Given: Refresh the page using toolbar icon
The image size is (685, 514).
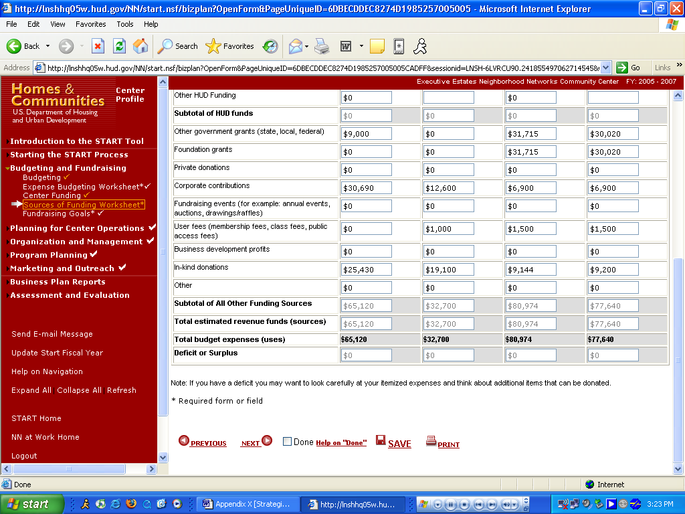Looking at the screenshot, I should [119, 46].
